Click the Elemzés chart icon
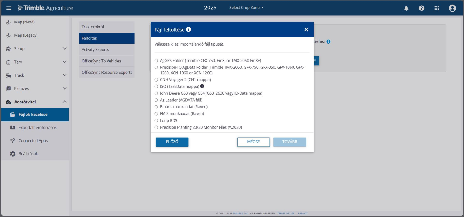The height and width of the screenshot is (217, 464). pyautogui.click(x=8, y=89)
